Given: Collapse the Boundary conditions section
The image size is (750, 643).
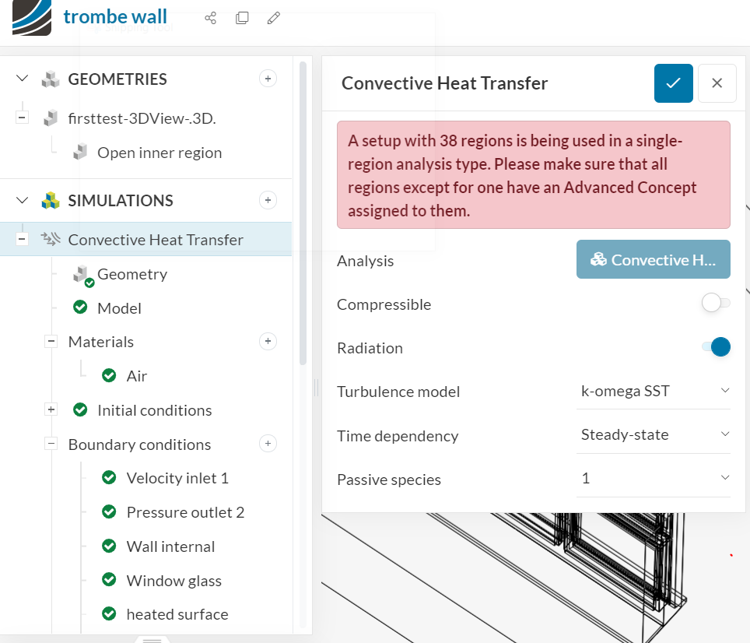Looking at the screenshot, I should (51, 443).
